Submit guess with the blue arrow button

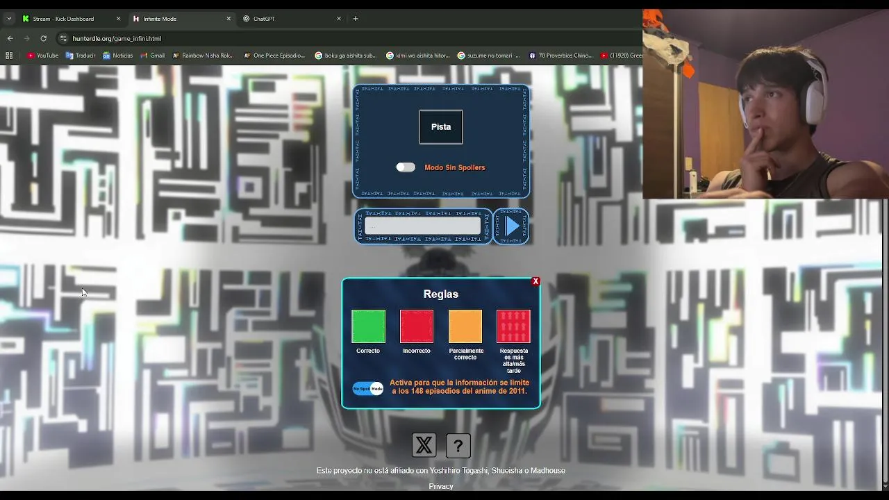point(511,226)
